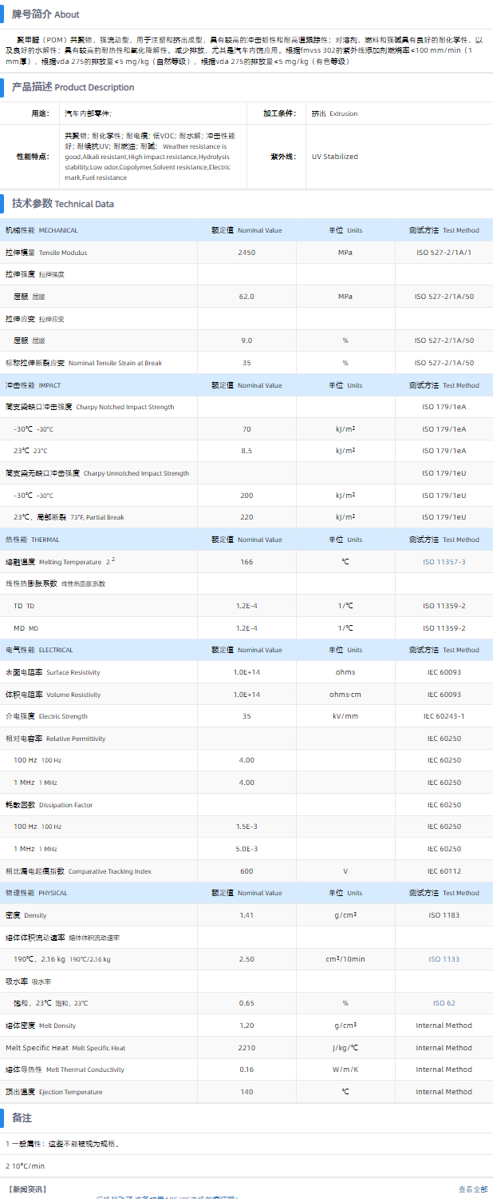This screenshot has width=493, height=1199.
Task: Select the 热性能 THERMAL table header
Action: pyautogui.click(x=32, y=540)
